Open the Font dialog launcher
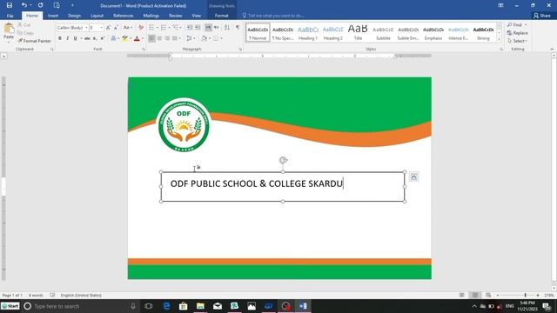 click(x=144, y=50)
